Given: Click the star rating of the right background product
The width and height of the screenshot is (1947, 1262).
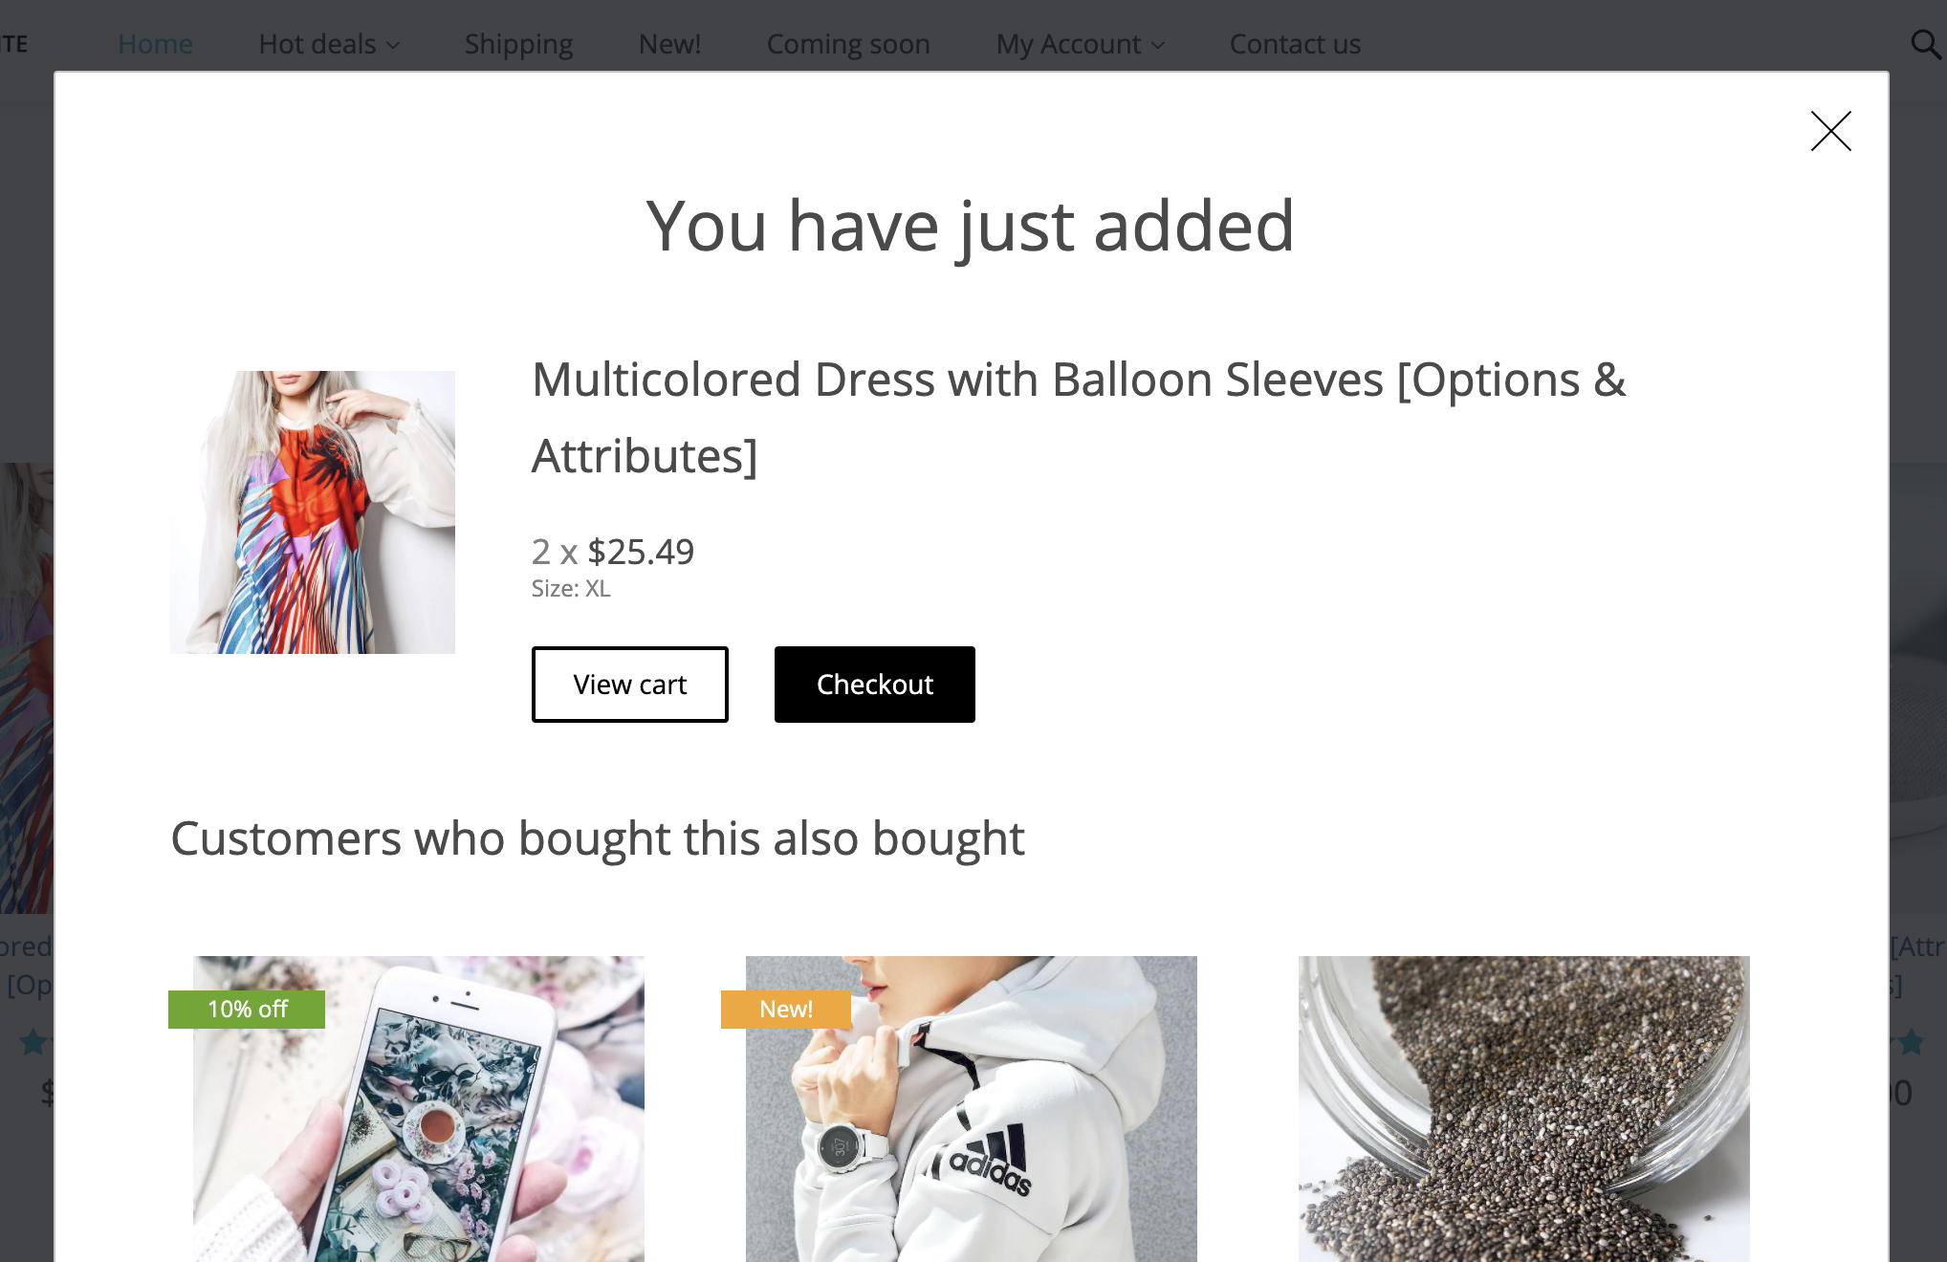Looking at the screenshot, I should coord(1911,1042).
